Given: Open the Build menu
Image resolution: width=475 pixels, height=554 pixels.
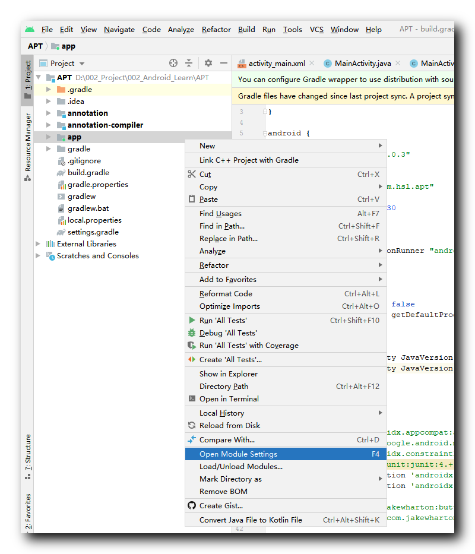Looking at the screenshot, I should coord(246,29).
